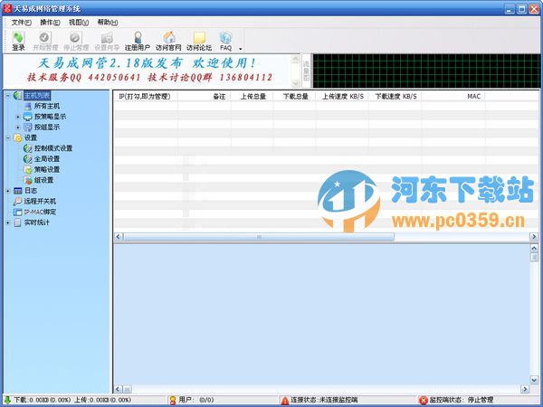Viewport: 543px width, 407px height.
Task: Expand the 按组显示 node
Action: pos(18,128)
